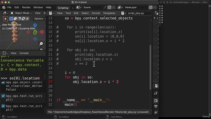Screen dimensions: 211x119
Task: Click line 27 obj.location.z code
Action: click(96, 82)
